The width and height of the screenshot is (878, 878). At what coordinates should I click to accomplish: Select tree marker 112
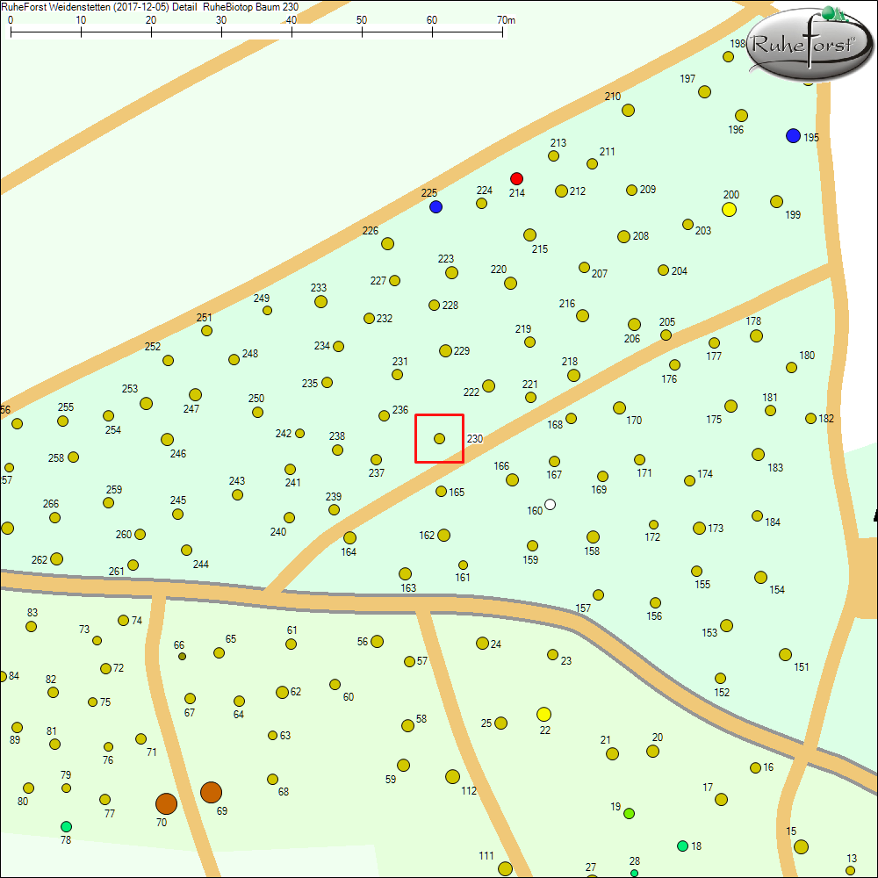pos(452,776)
